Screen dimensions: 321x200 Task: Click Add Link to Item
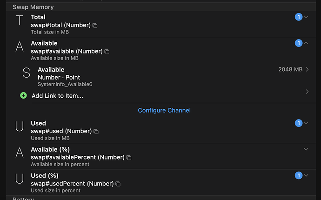pyautogui.click(x=57, y=96)
